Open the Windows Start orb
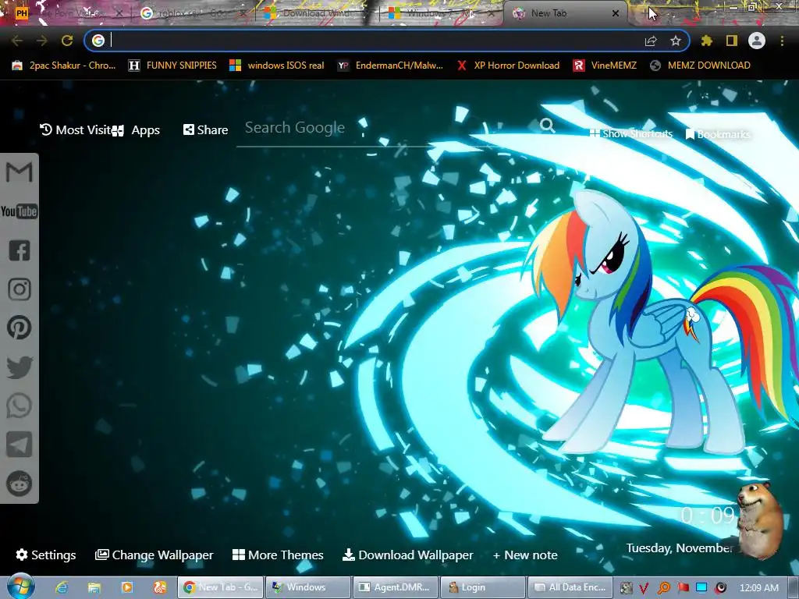The image size is (799, 599). (x=20, y=587)
